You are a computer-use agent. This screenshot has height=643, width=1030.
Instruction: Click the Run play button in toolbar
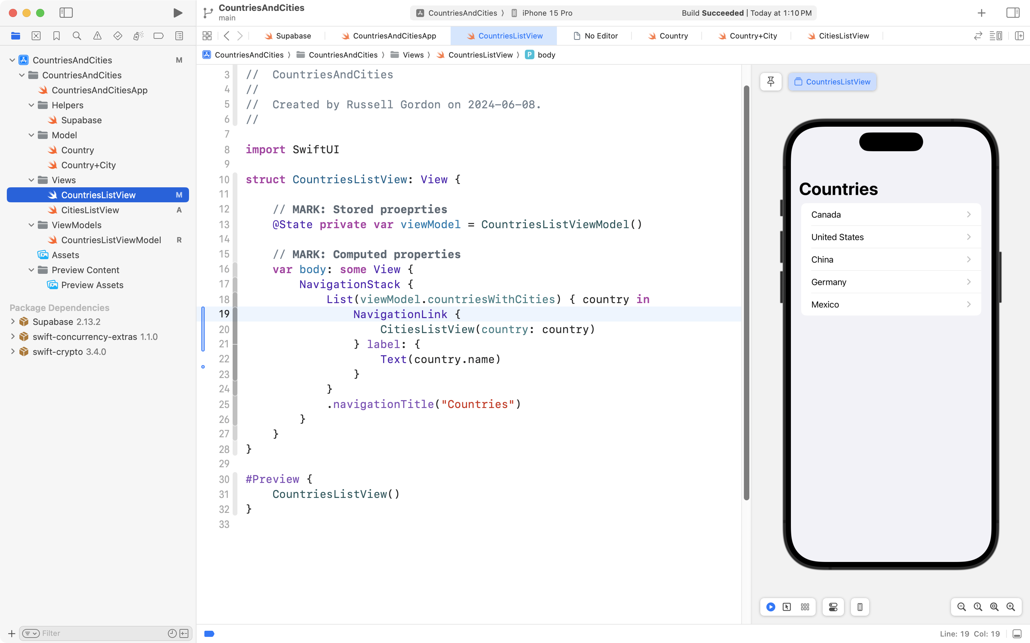tap(178, 13)
